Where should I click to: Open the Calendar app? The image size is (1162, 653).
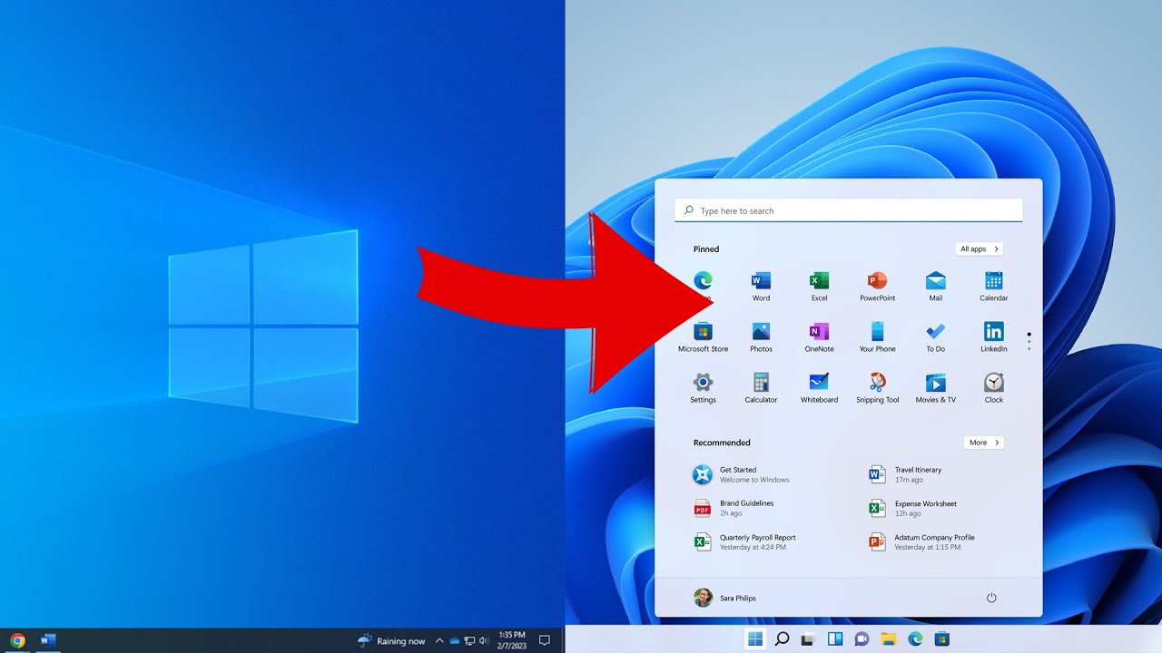coord(993,286)
